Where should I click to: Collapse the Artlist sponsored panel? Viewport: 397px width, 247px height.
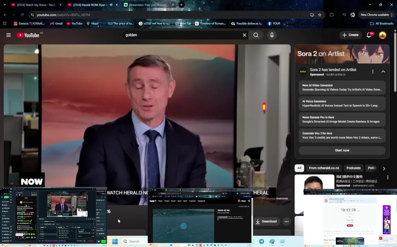pyautogui.click(x=383, y=72)
